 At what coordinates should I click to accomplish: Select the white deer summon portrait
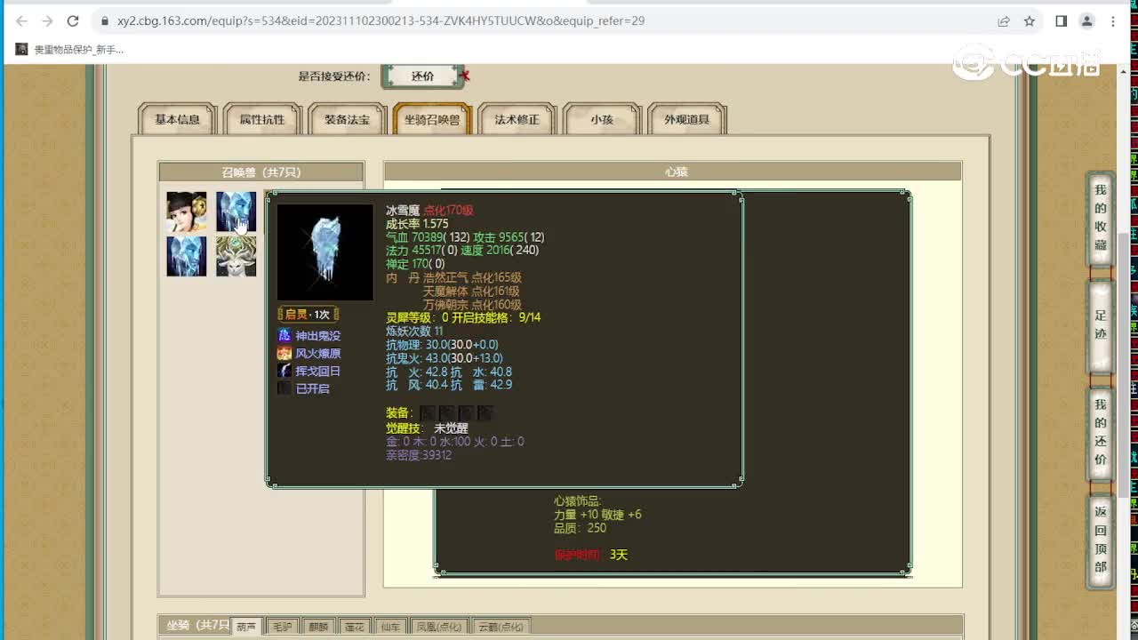click(236, 256)
